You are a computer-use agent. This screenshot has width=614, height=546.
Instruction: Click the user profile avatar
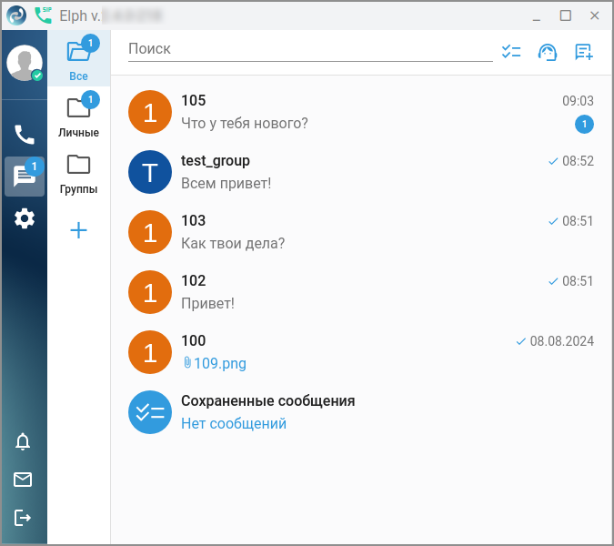[25, 63]
